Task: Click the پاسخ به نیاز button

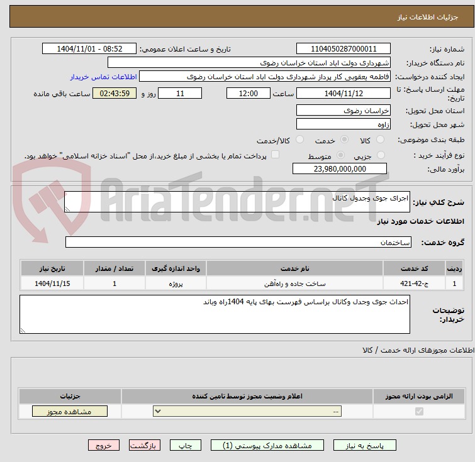Action: point(364,446)
